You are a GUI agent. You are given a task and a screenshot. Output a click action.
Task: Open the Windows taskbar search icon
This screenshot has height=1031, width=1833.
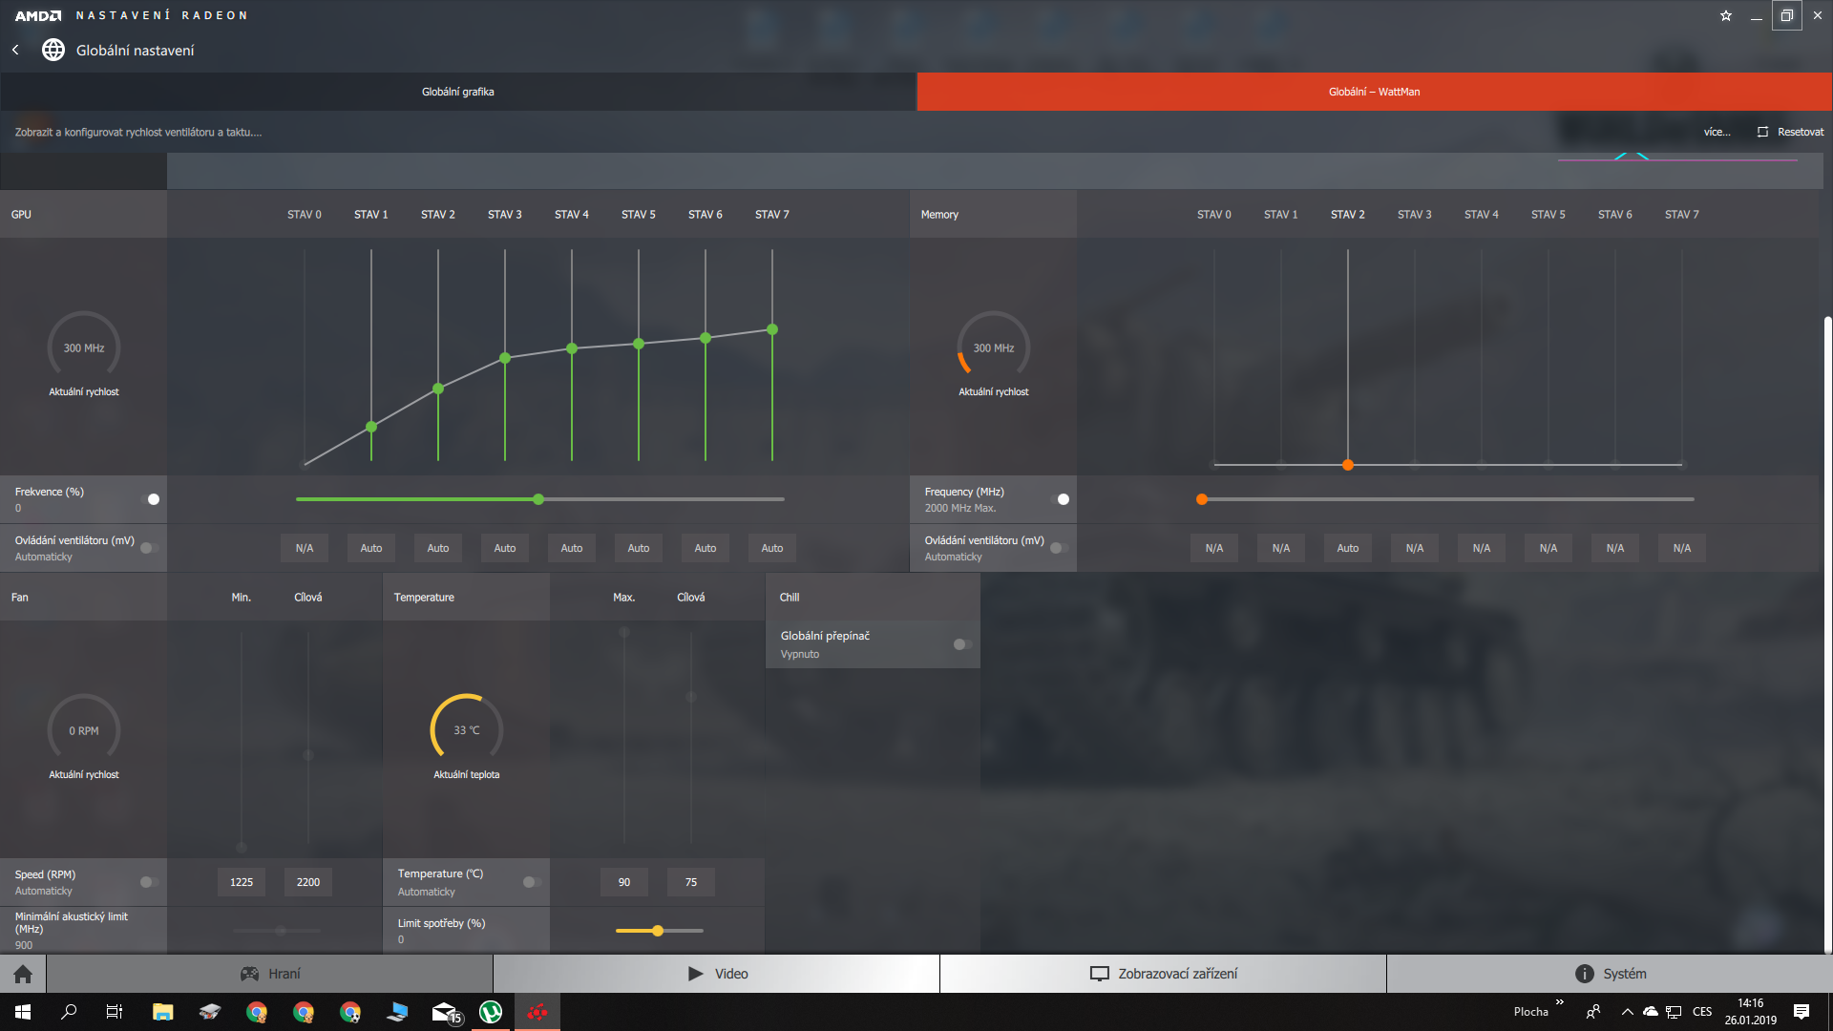coord(69,1012)
